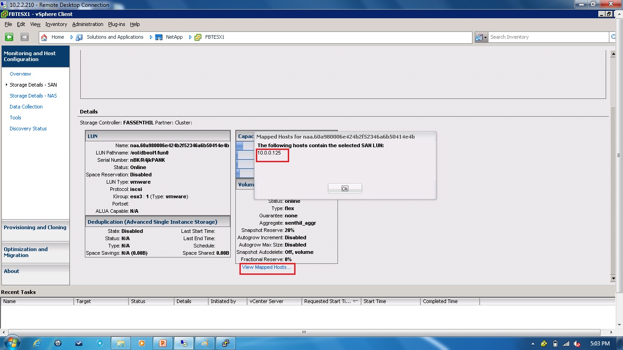623x350 pixels.
Task: Open the Administration menu
Action: pyautogui.click(x=88, y=24)
